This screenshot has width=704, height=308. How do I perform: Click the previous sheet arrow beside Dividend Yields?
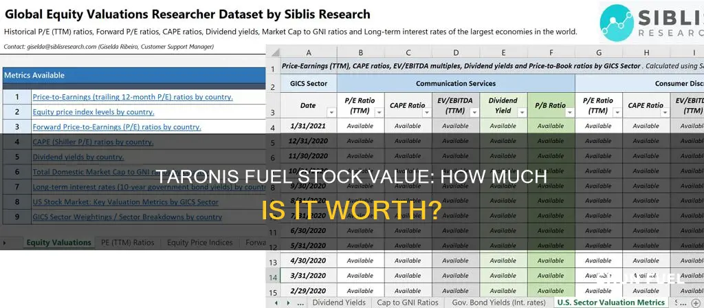pos(276,303)
